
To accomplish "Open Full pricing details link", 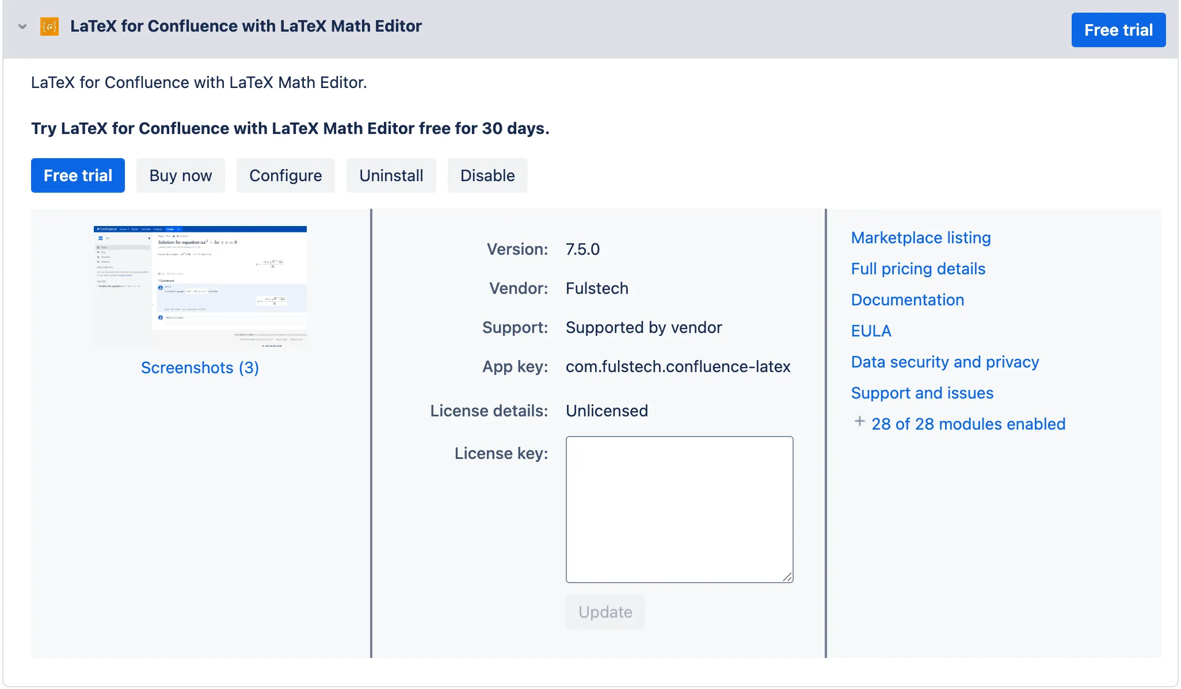I will pos(918,269).
